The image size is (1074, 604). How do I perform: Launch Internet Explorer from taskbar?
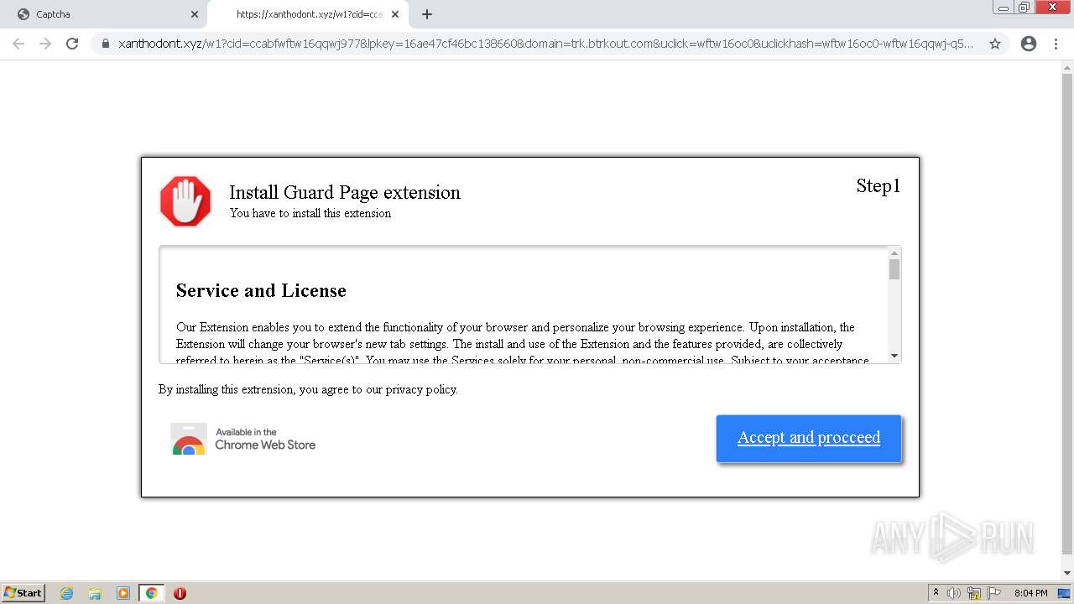click(x=67, y=593)
